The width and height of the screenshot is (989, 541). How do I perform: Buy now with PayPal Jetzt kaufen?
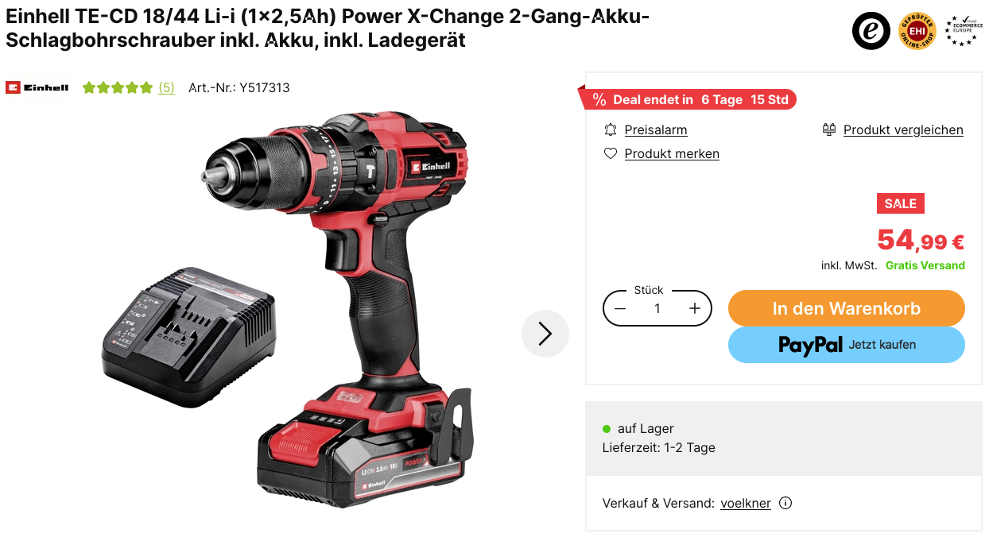[847, 345]
